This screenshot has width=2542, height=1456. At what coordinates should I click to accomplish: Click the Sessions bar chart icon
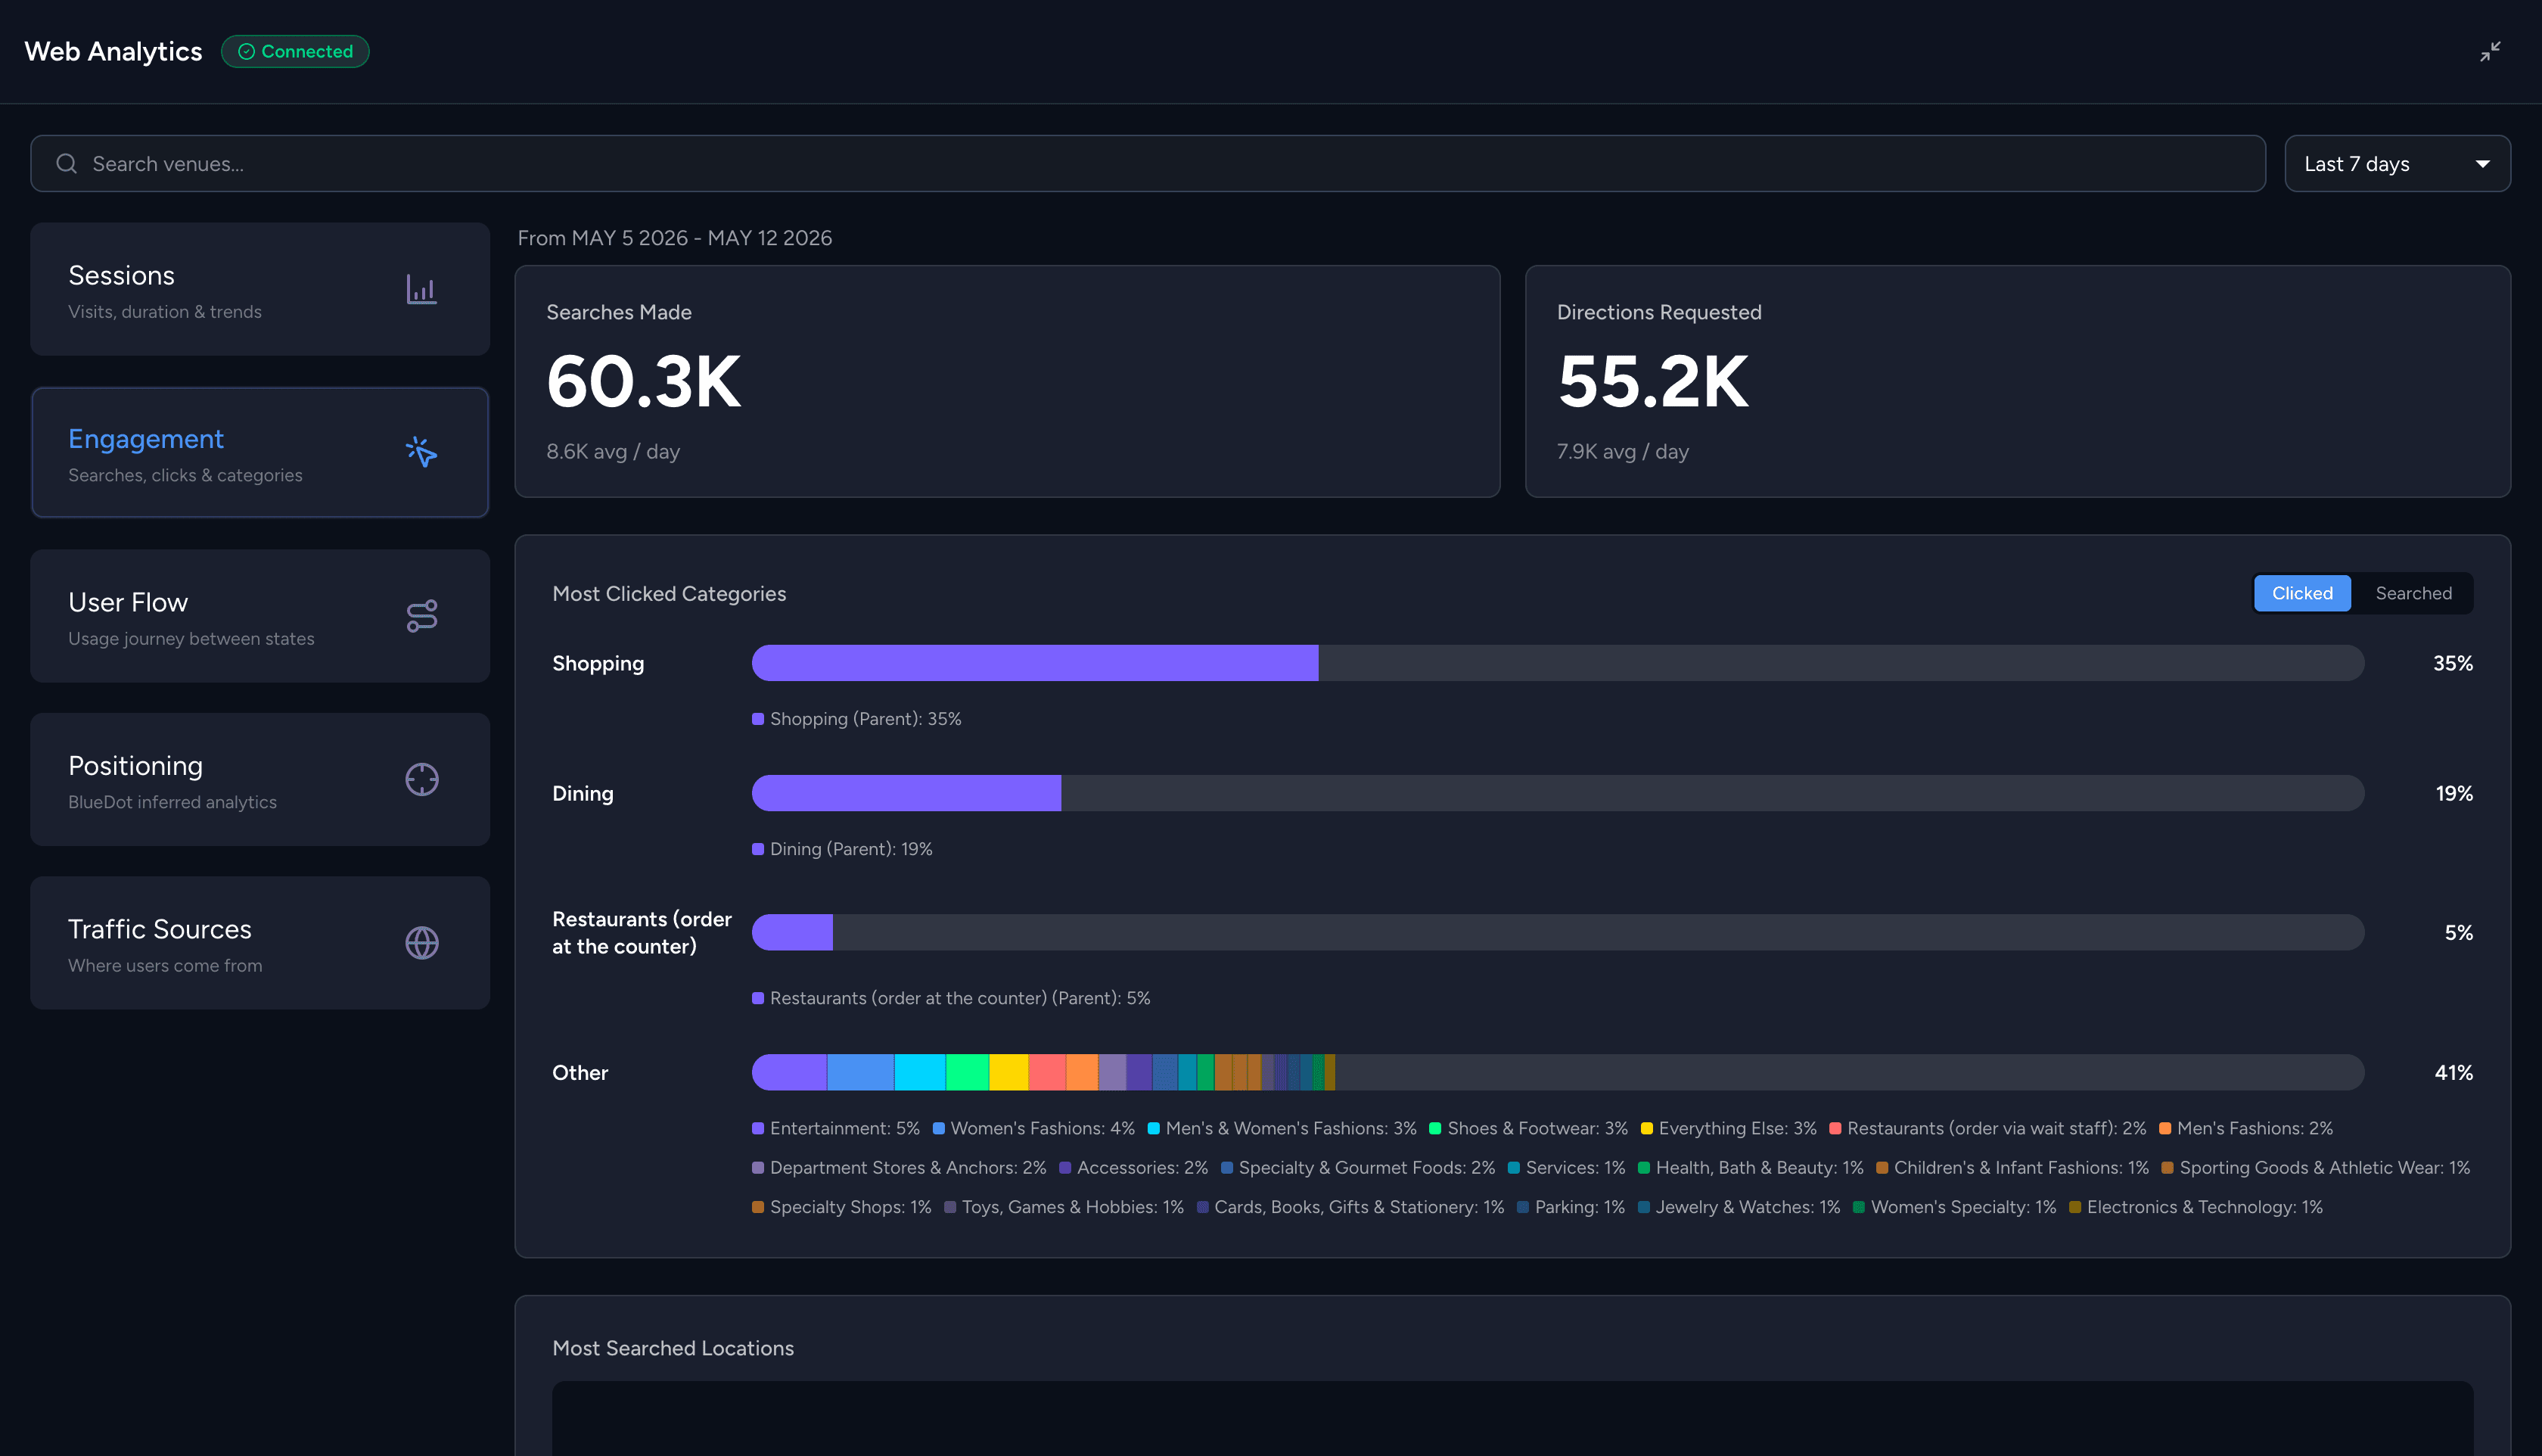pos(421,289)
